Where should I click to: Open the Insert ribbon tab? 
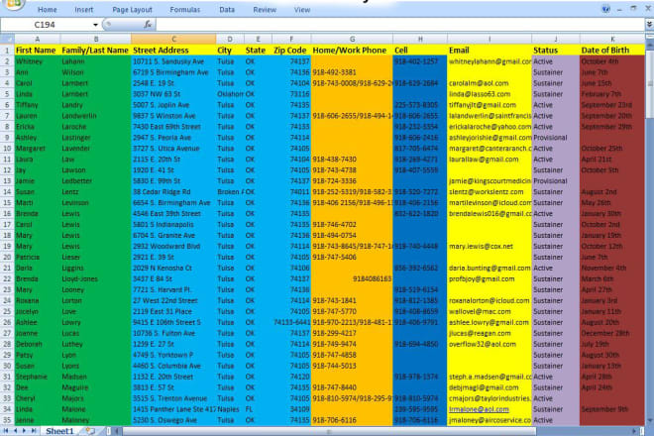(x=84, y=10)
